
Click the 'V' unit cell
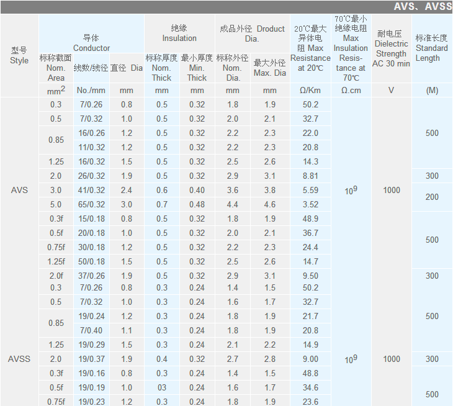point(391,90)
